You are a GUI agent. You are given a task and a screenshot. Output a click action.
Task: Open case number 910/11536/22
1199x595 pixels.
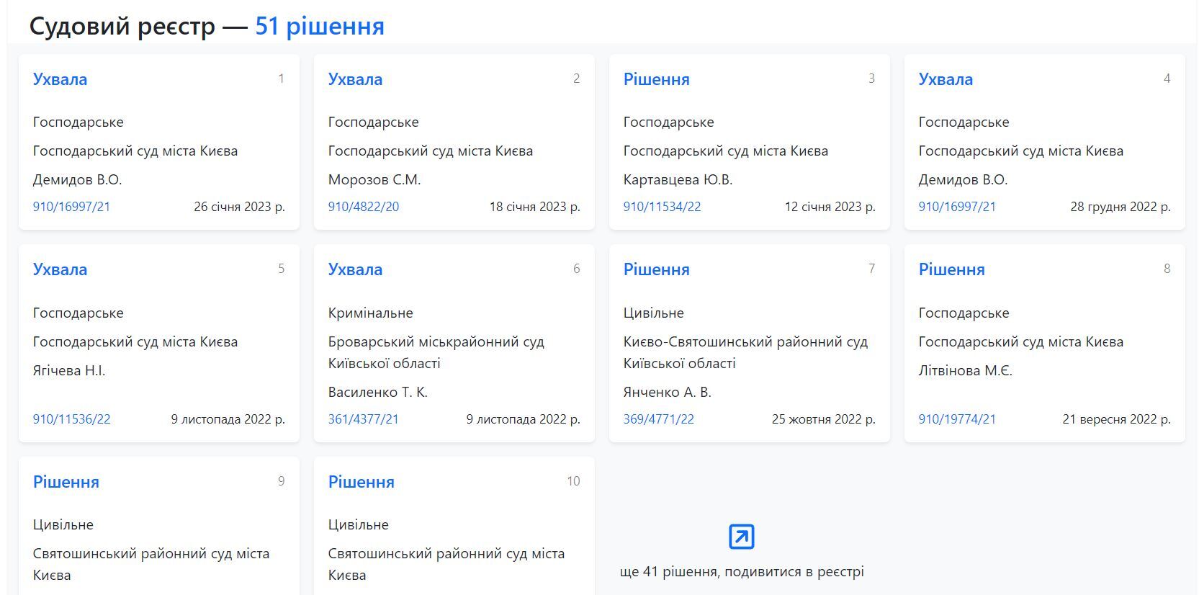pyautogui.click(x=71, y=419)
